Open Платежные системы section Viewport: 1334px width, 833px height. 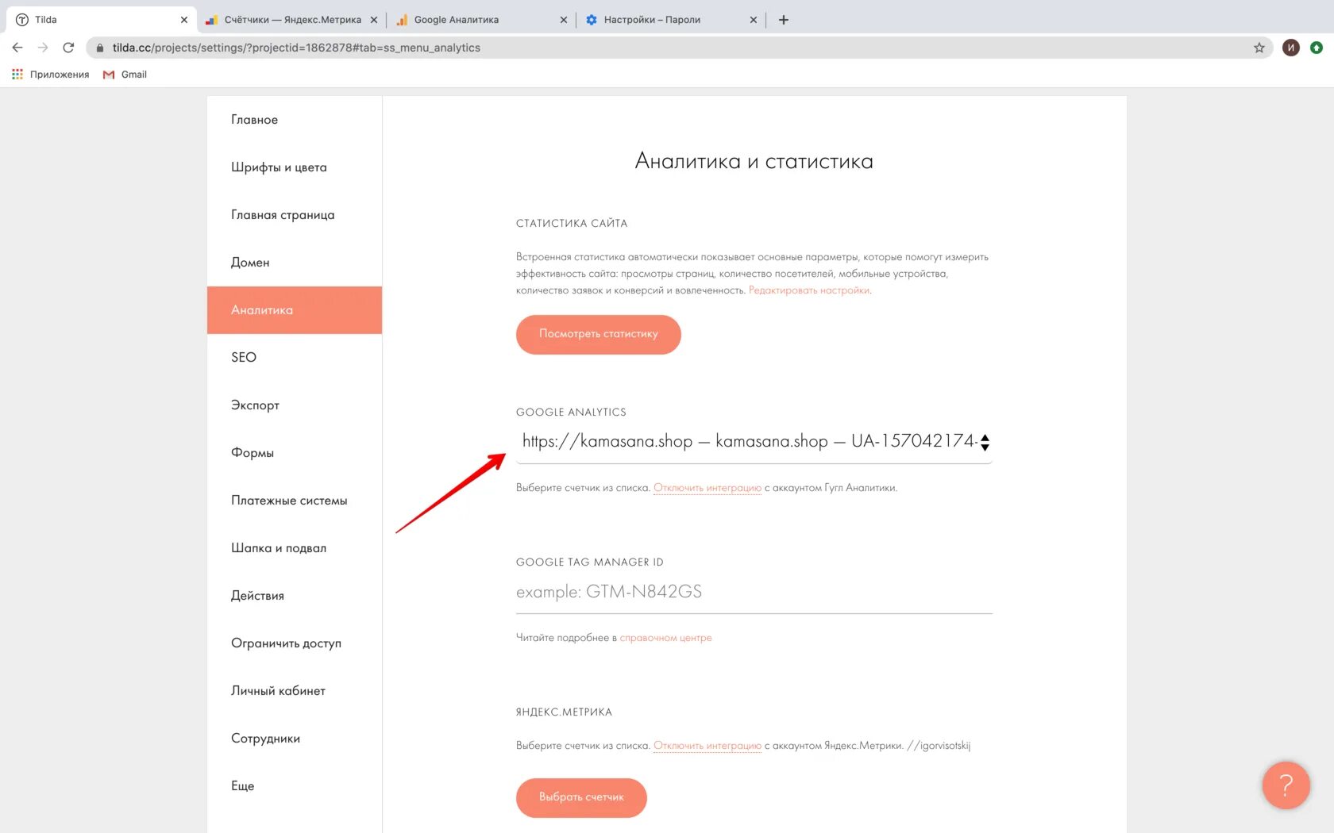[x=294, y=501]
